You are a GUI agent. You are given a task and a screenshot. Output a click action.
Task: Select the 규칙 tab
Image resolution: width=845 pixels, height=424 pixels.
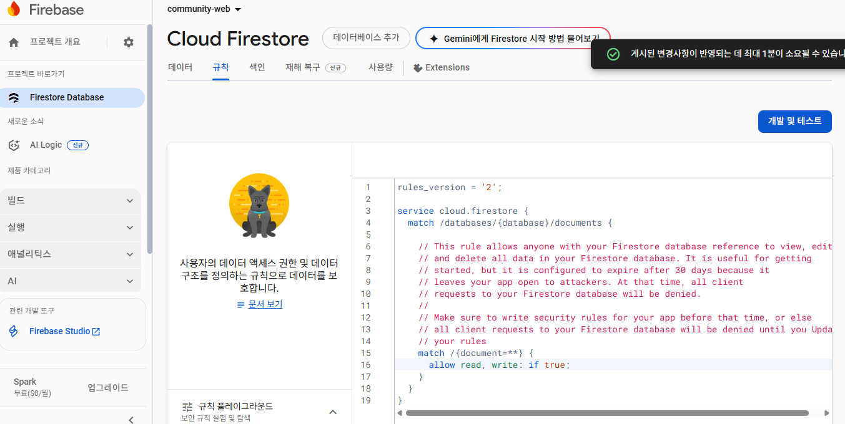point(221,67)
